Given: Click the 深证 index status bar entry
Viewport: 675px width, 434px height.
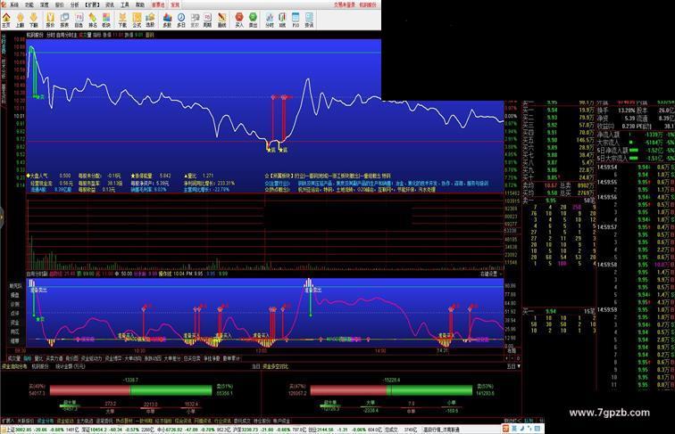Looking at the screenshot, I should coord(119,430).
